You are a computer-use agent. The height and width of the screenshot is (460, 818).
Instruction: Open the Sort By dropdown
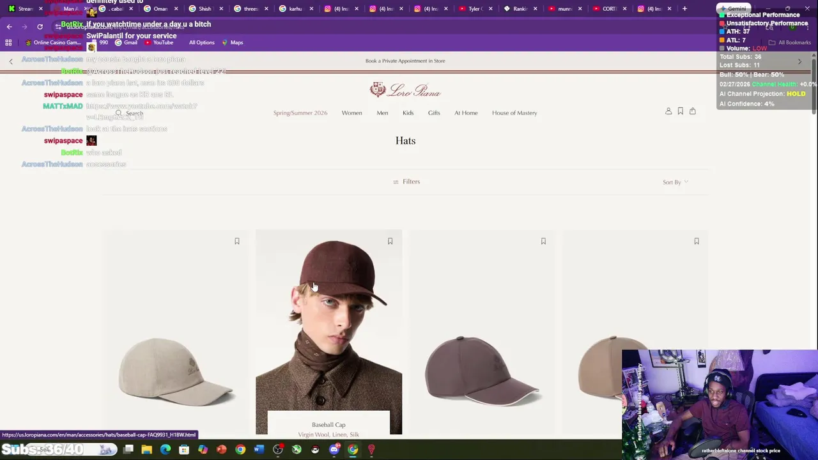click(x=675, y=182)
